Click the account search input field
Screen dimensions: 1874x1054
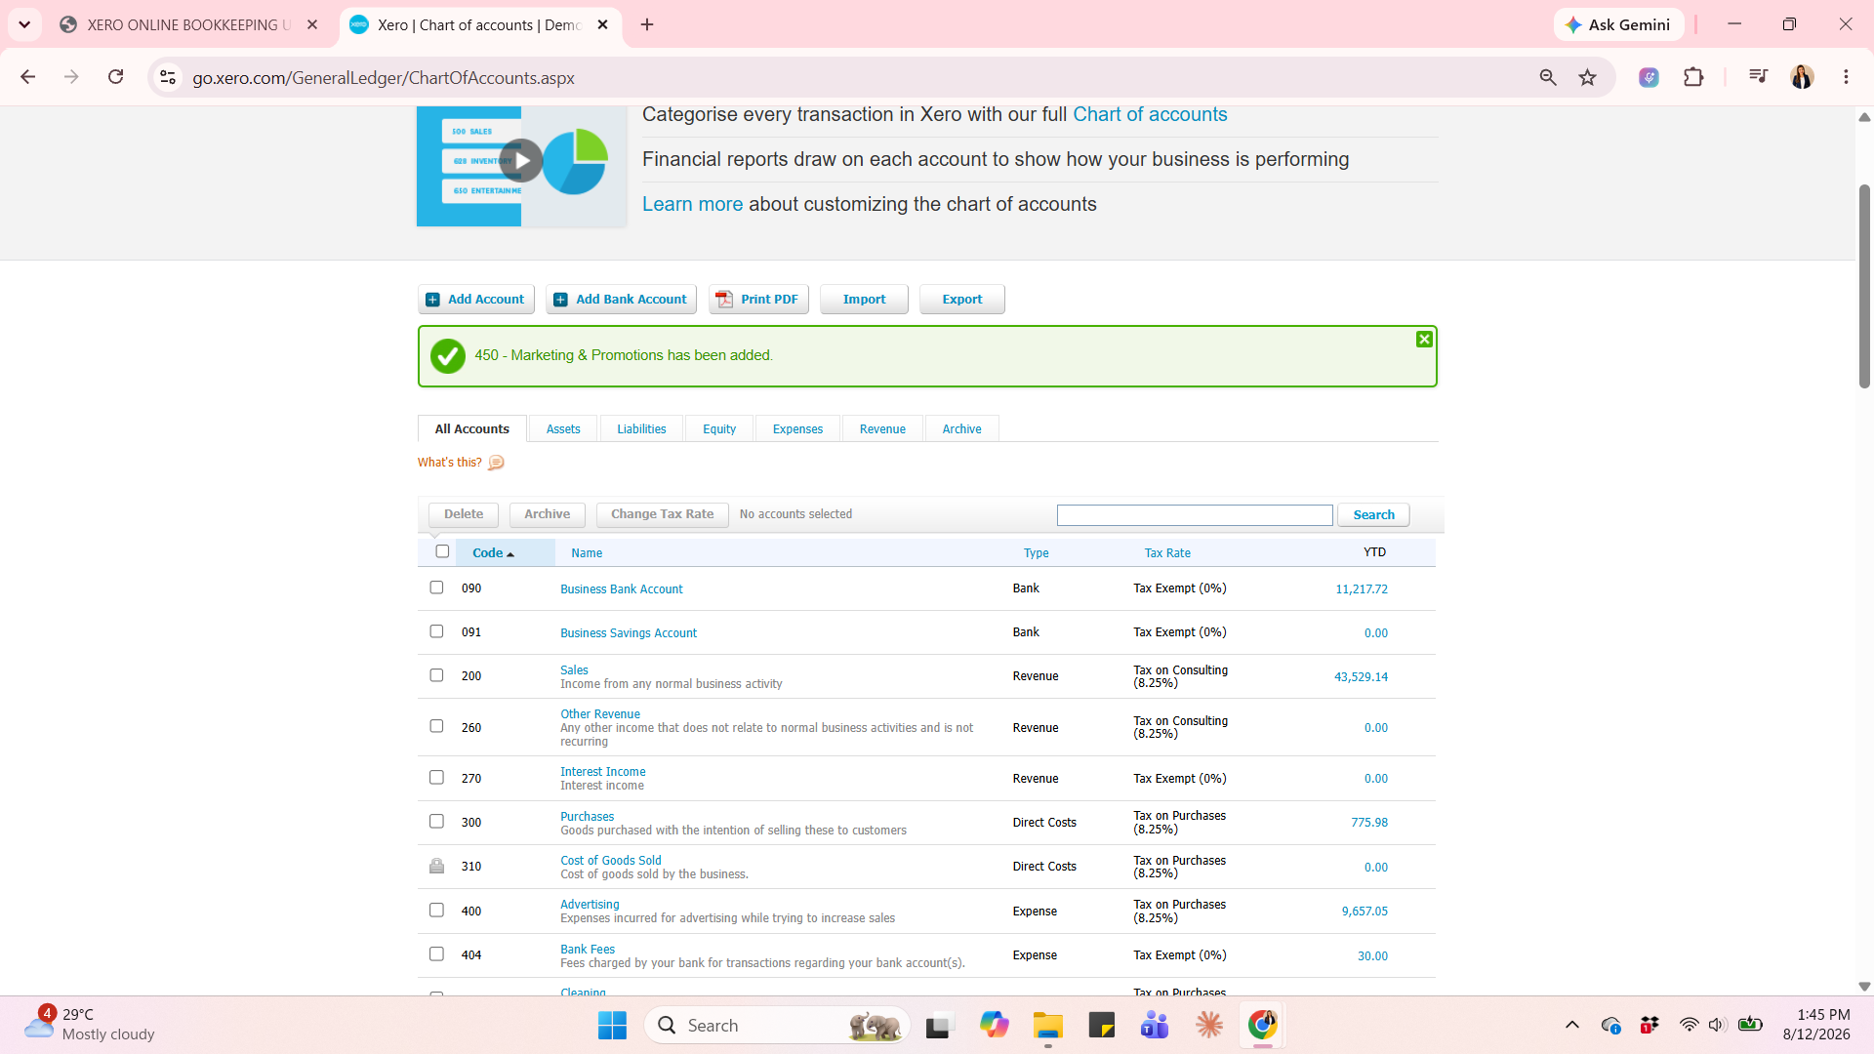coord(1195,515)
